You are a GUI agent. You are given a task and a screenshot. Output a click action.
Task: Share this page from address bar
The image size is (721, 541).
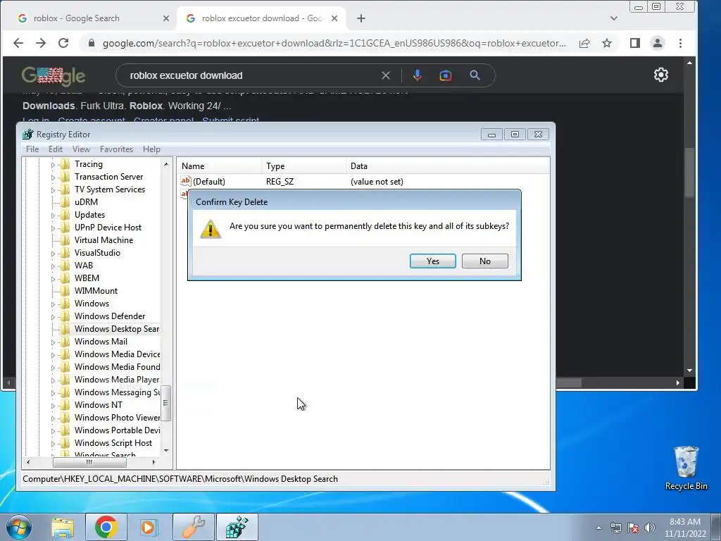(x=584, y=43)
